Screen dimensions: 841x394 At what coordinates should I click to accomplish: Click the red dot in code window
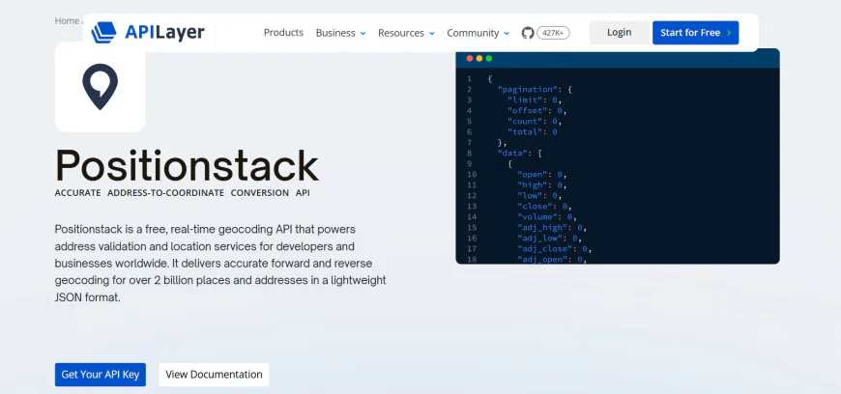click(x=470, y=59)
